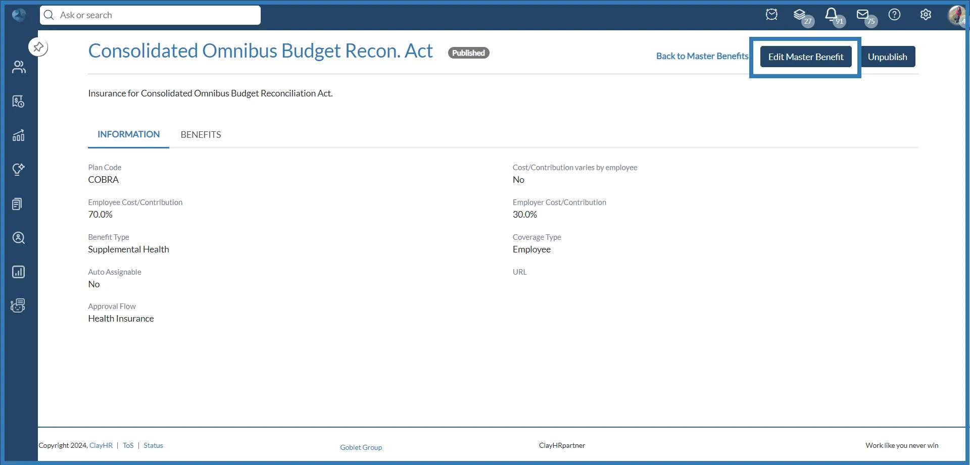Click the Unpublish button
Viewport: 970px width, 465px height.
(x=888, y=57)
